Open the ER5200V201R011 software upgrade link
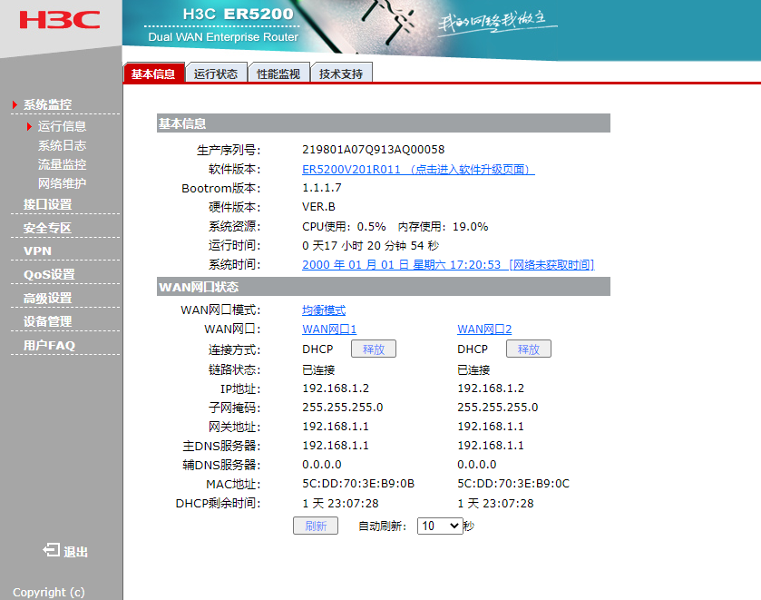 (x=418, y=169)
